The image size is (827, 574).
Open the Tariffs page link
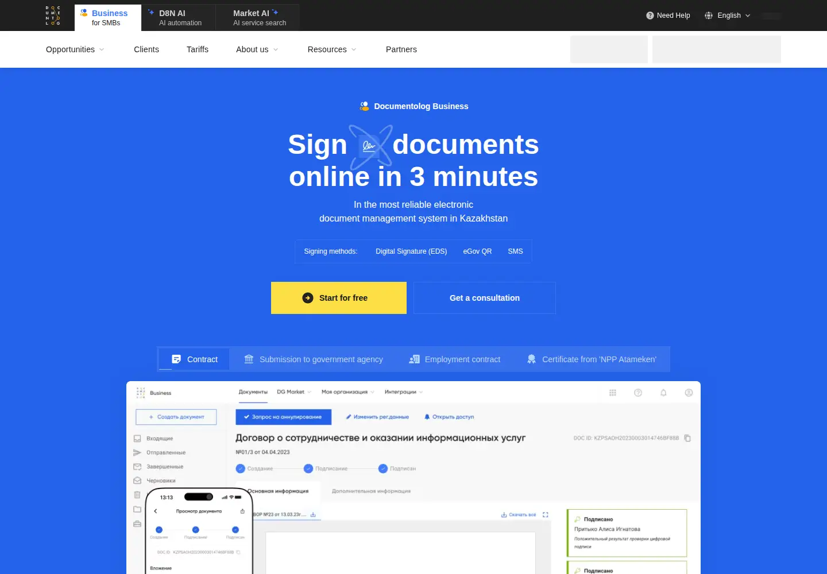198,49
